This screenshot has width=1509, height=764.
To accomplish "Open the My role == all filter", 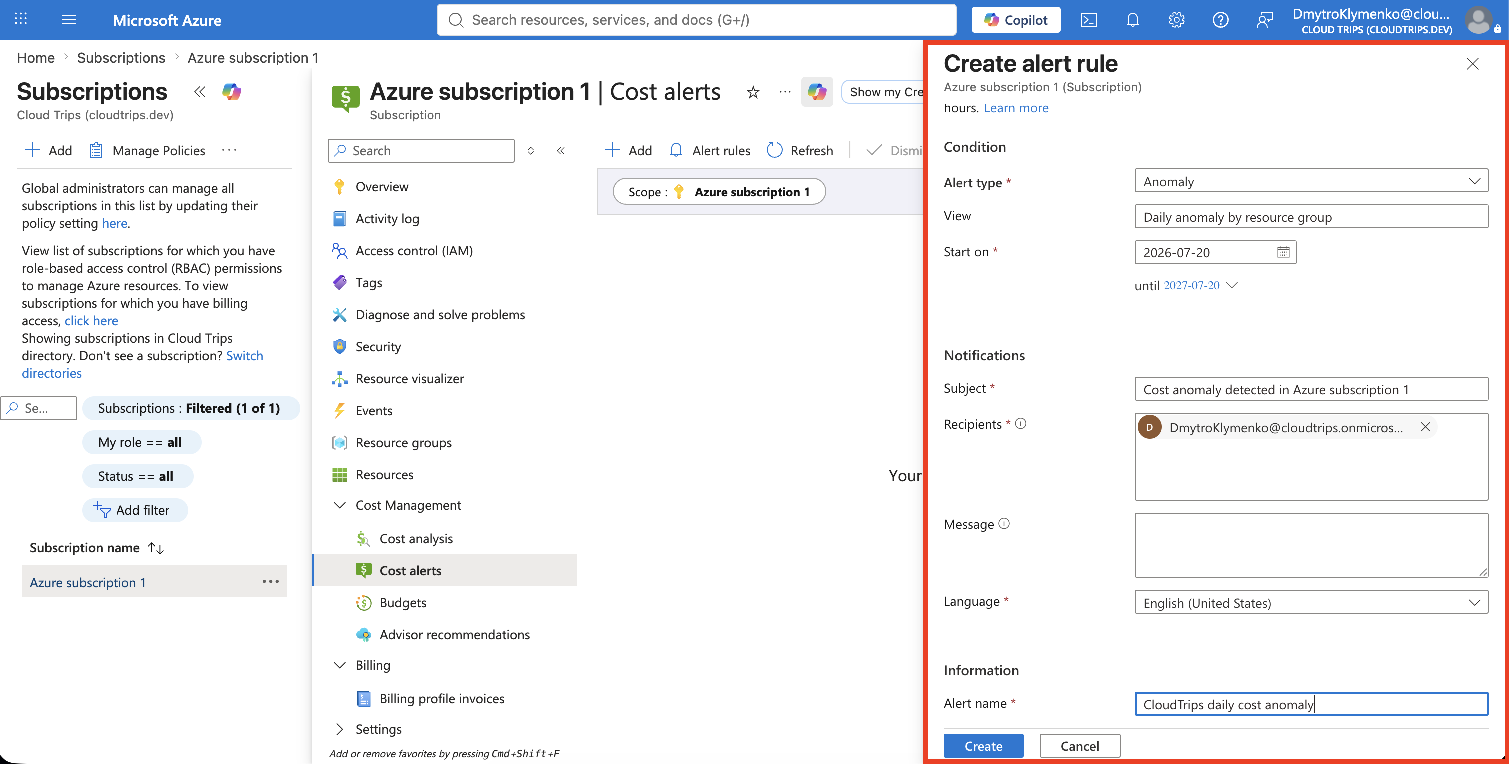I will point(141,442).
